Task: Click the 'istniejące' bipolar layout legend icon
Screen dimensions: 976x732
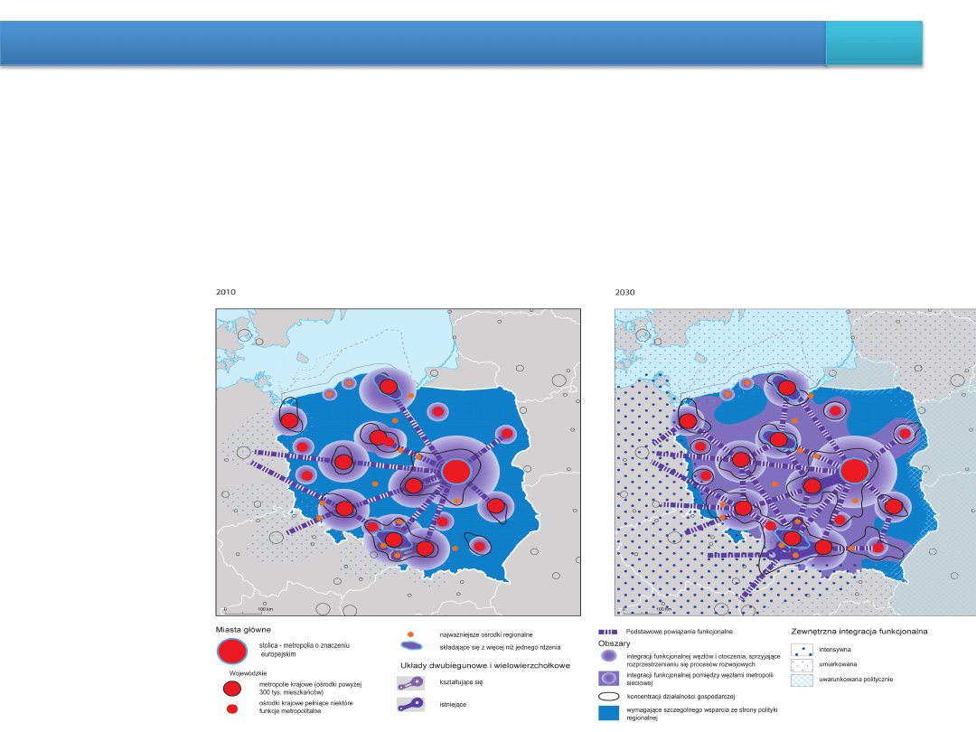Action: tap(410, 703)
